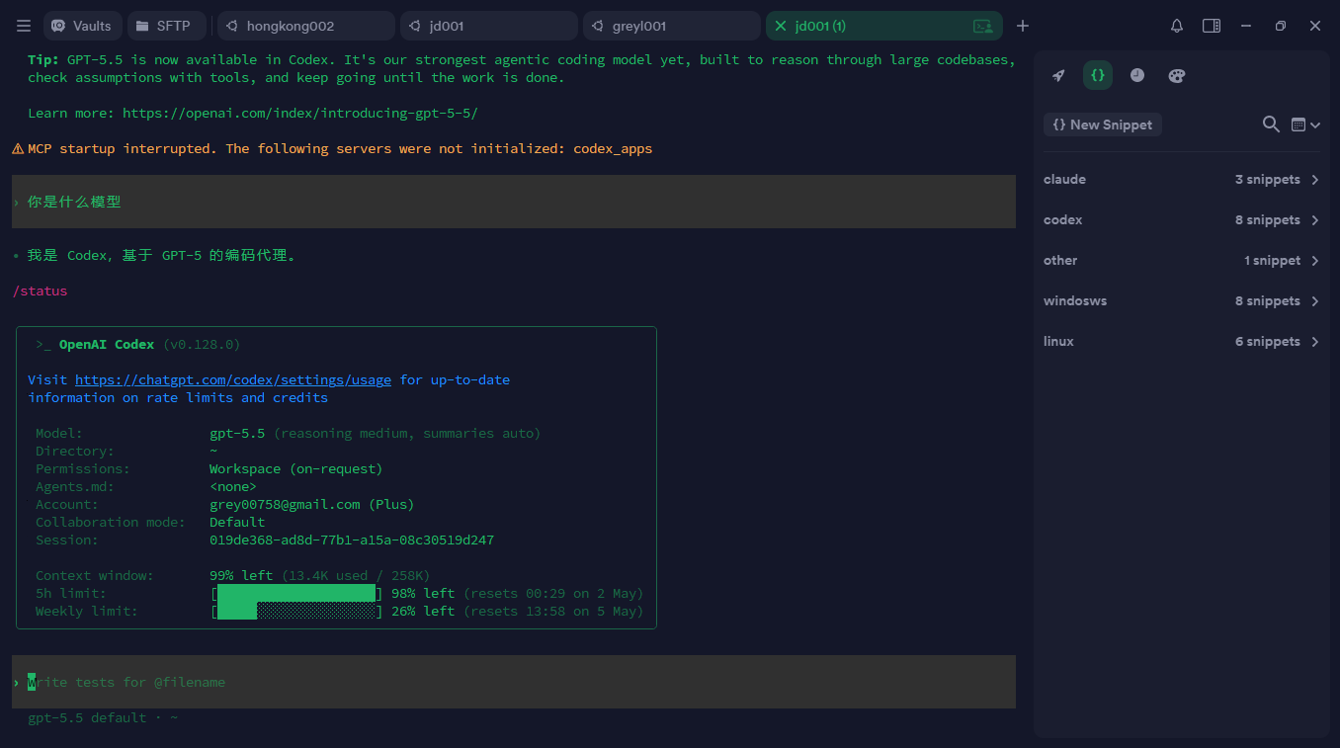Open the history clock panel icon
Screen dimensions: 1340x748
[x=1137, y=75]
